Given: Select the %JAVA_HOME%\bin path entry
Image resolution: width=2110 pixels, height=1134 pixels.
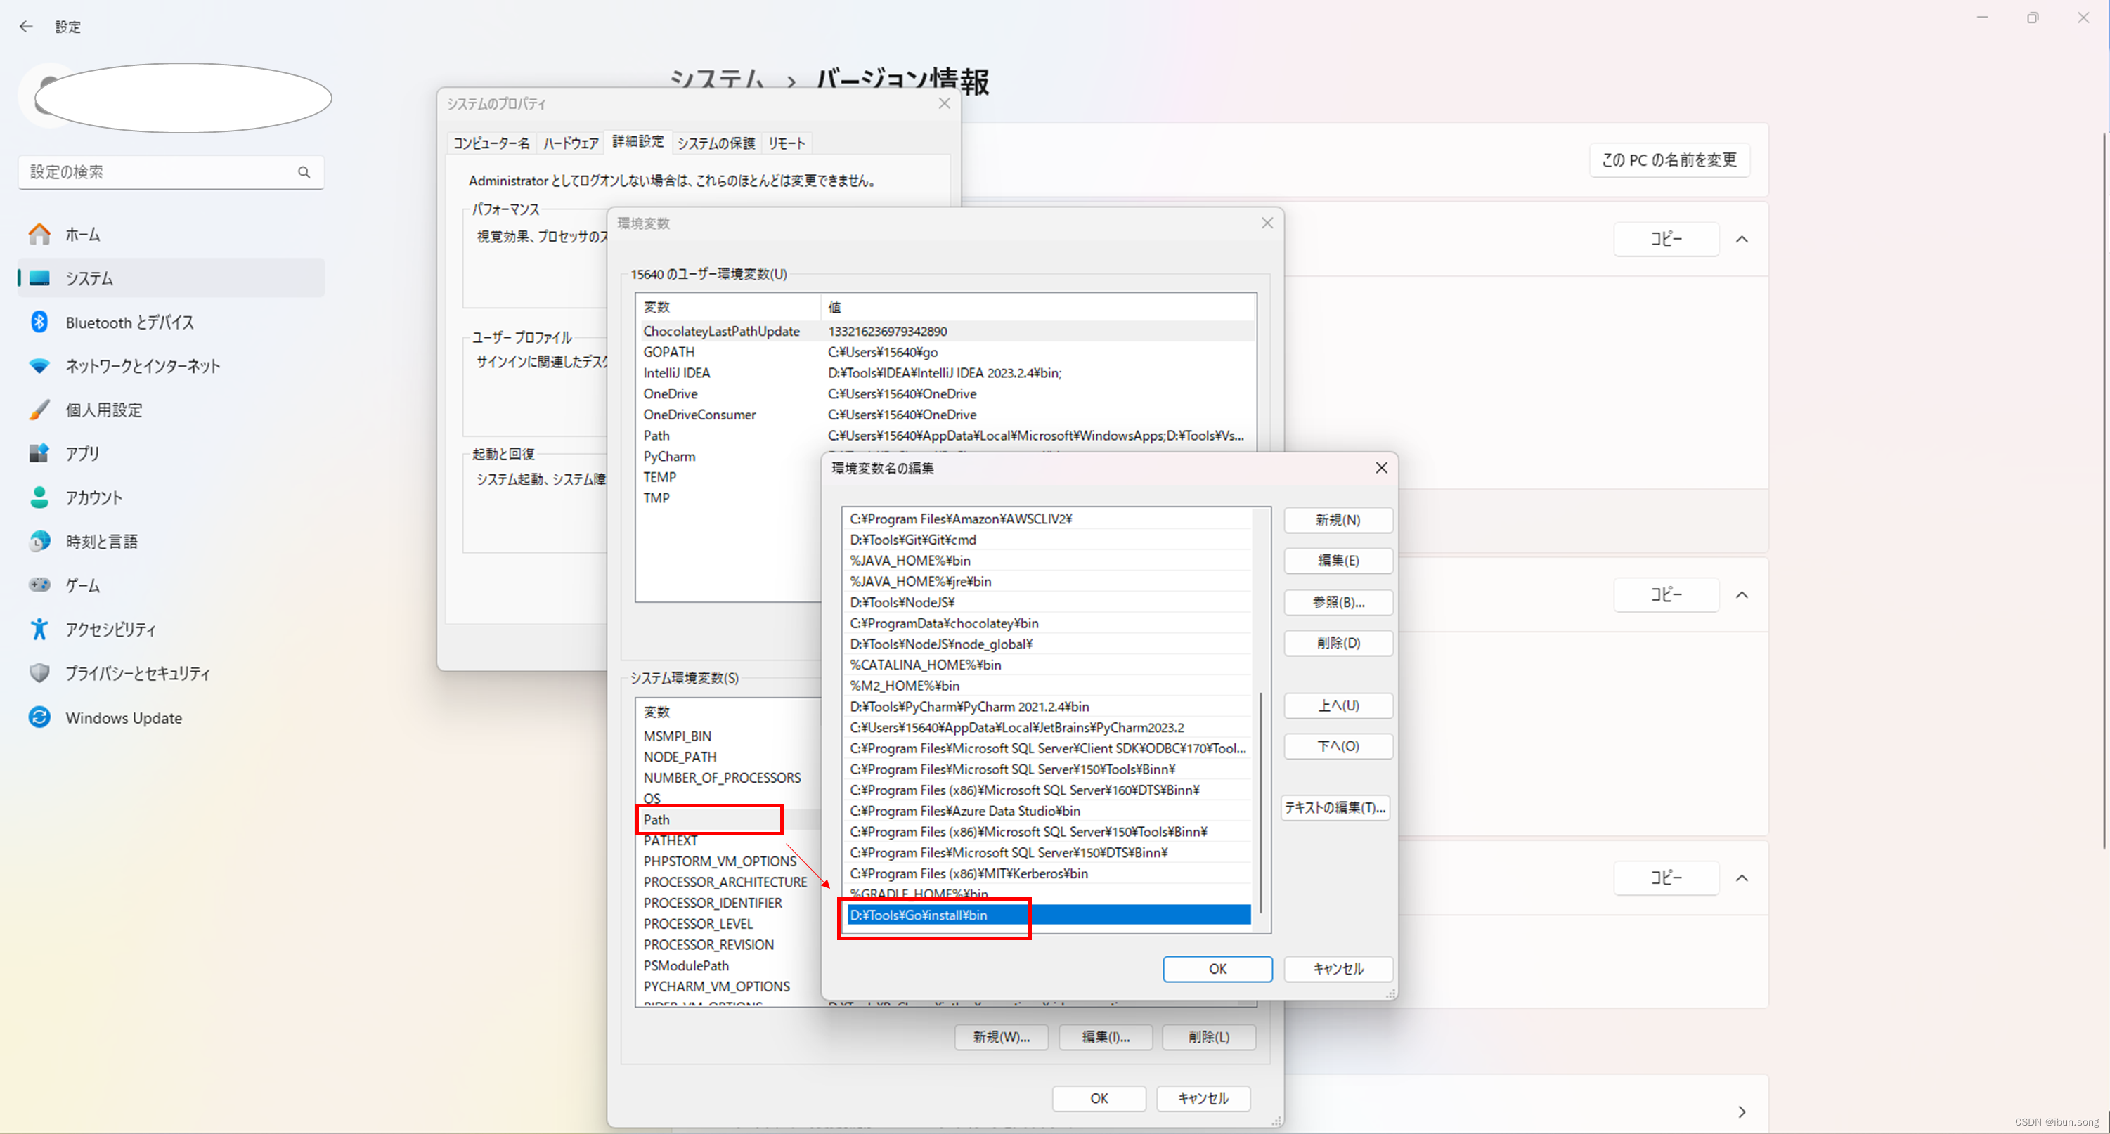Looking at the screenshot, I should tap(910, 560).
